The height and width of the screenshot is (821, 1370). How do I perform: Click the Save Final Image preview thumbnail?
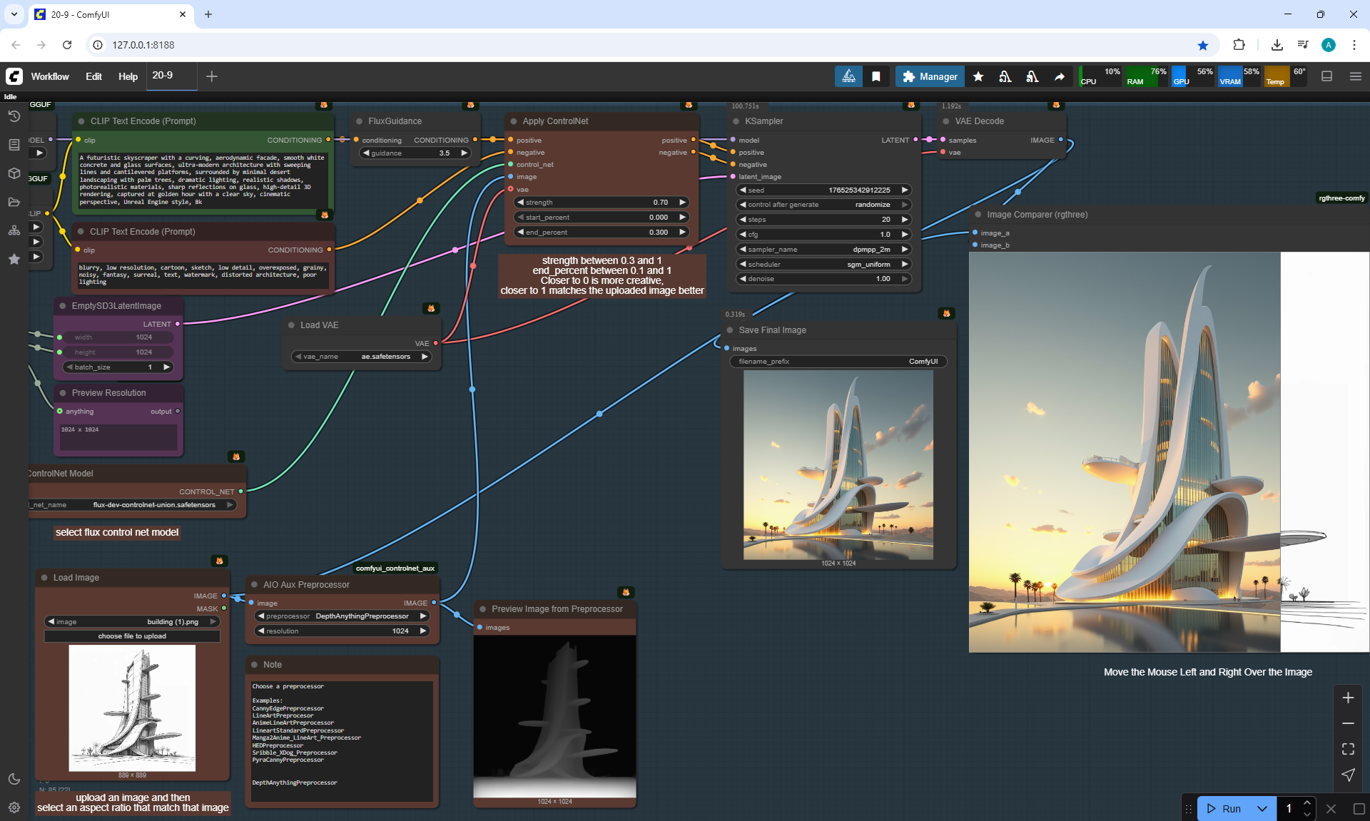[x=838, y=464]
